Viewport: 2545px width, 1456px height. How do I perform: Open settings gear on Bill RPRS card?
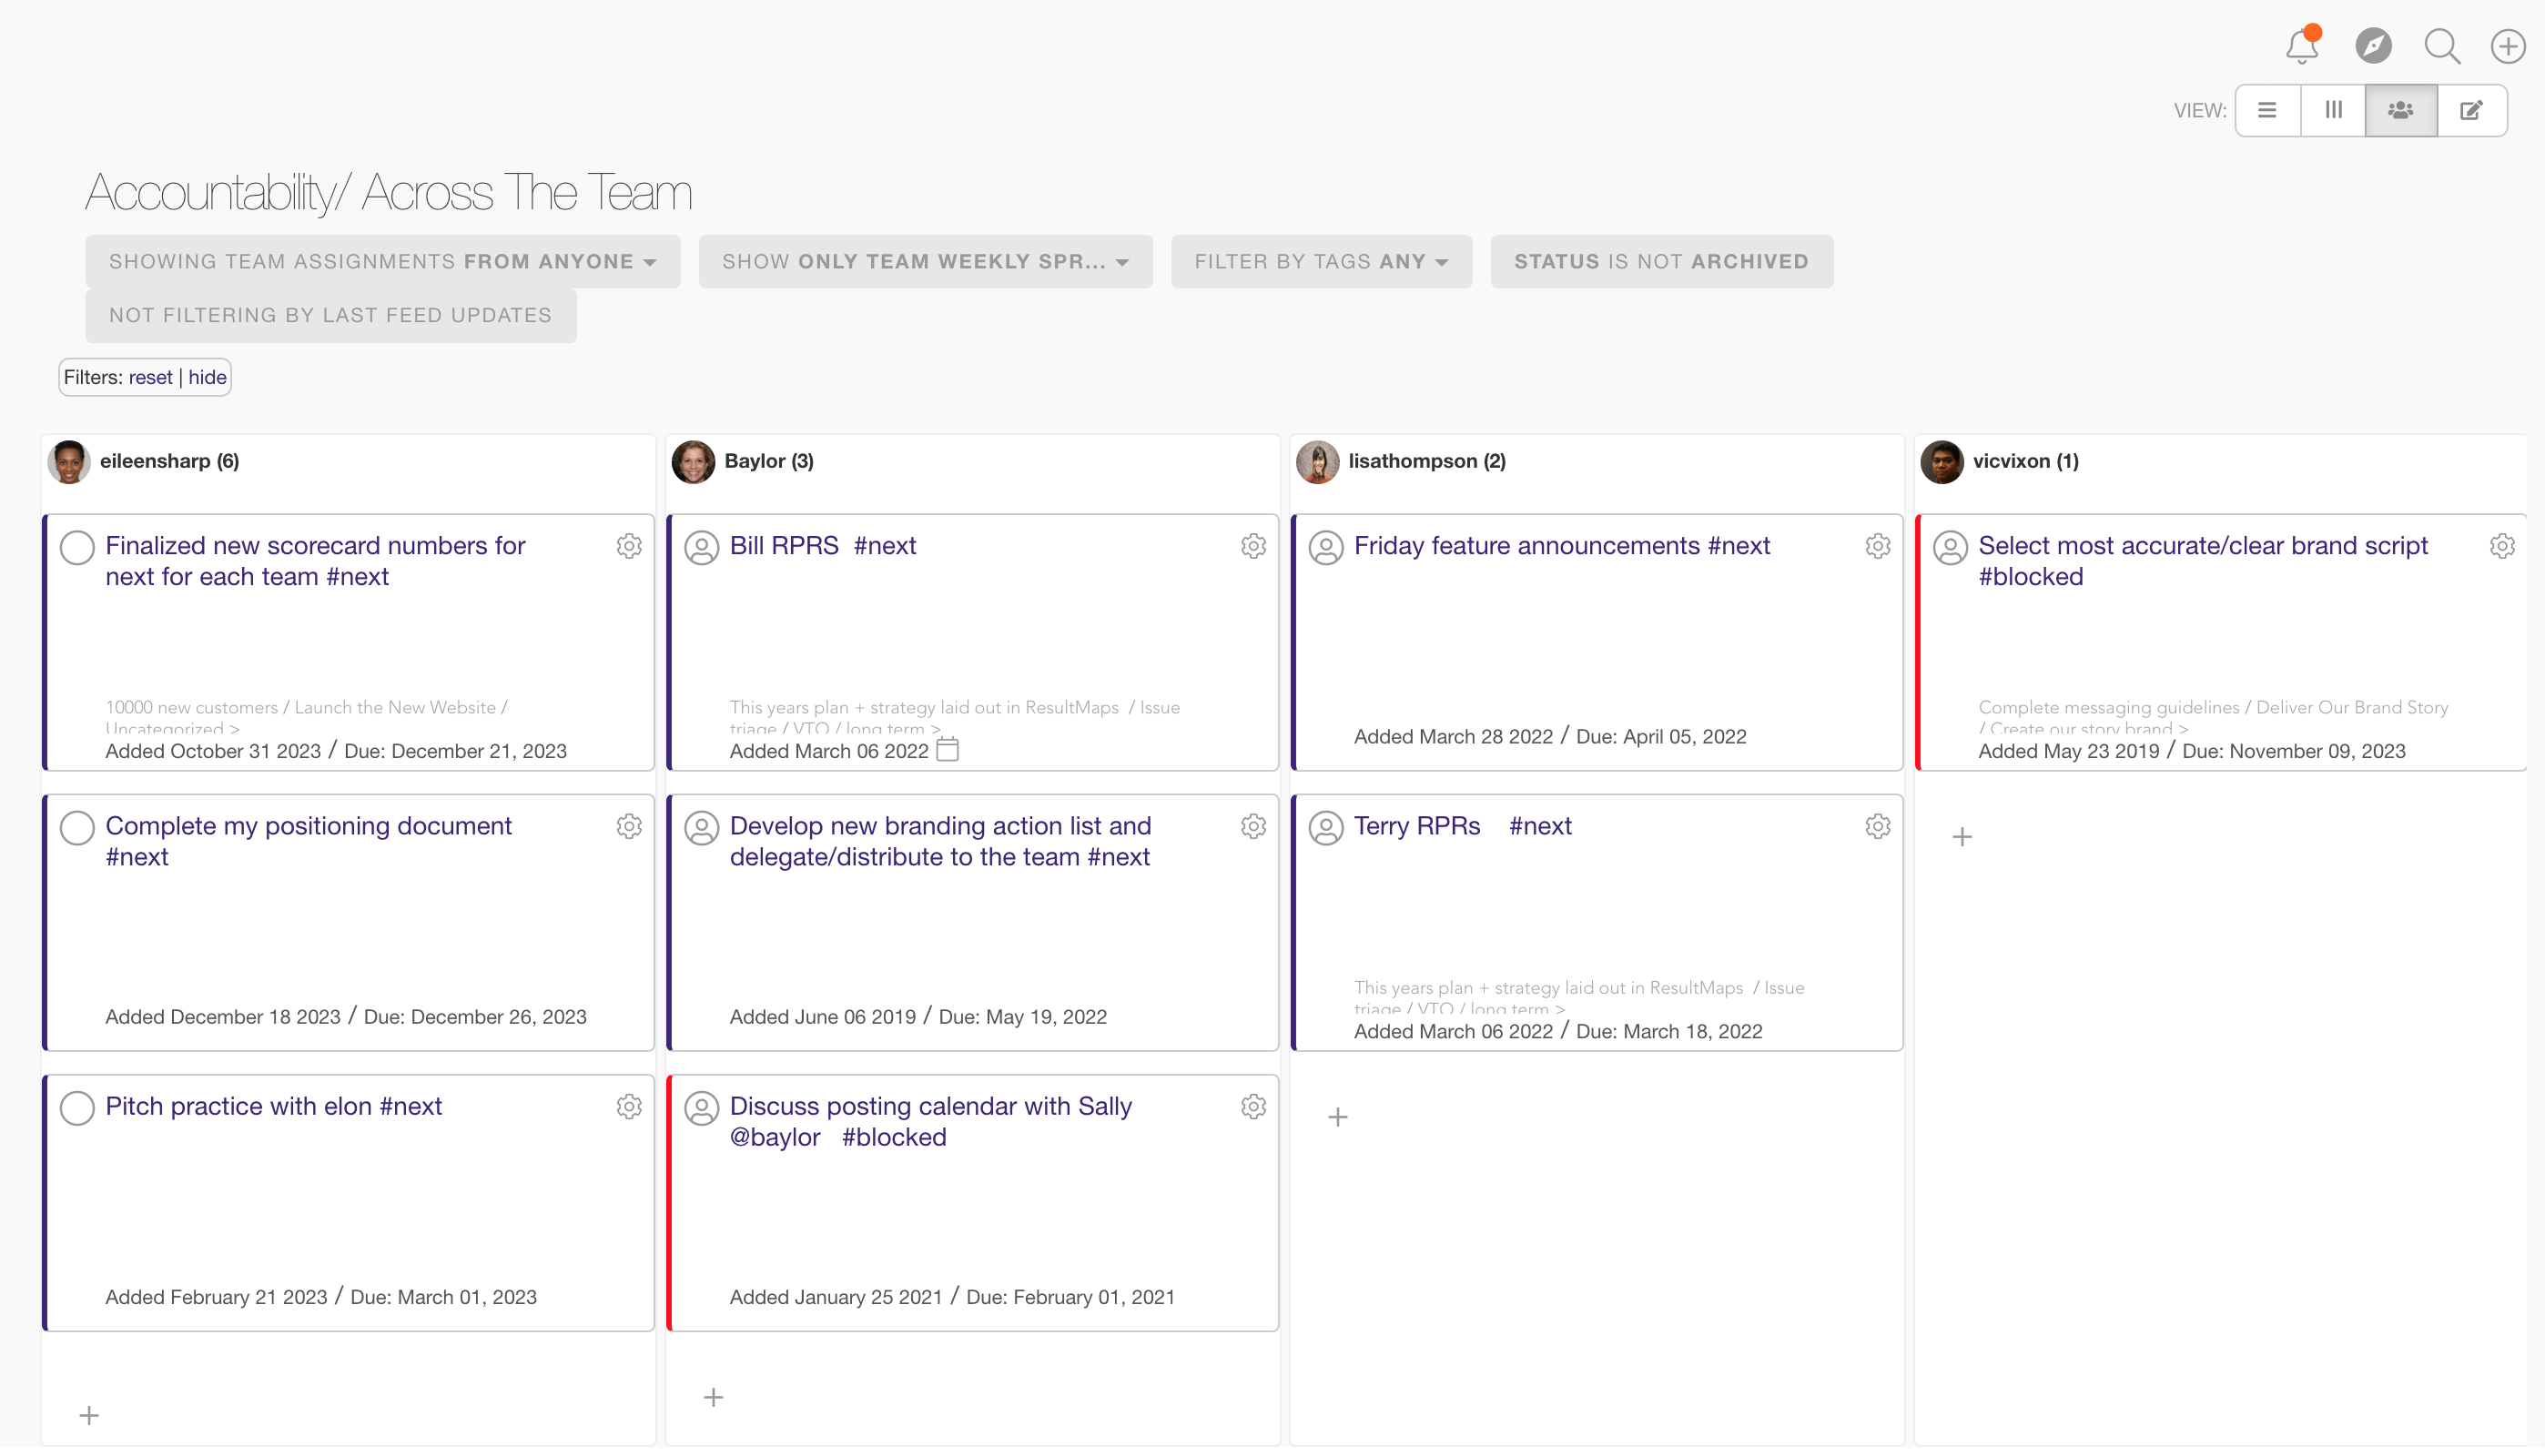point(1253,546)
